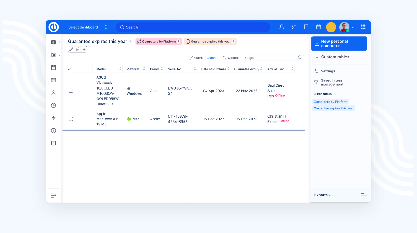Click the pencil edit icon under the title

tap(71, 49)
